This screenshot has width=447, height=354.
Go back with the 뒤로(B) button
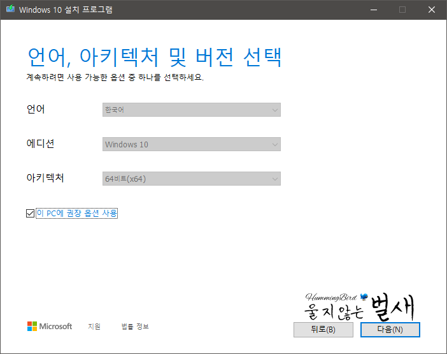pos(323,330)
